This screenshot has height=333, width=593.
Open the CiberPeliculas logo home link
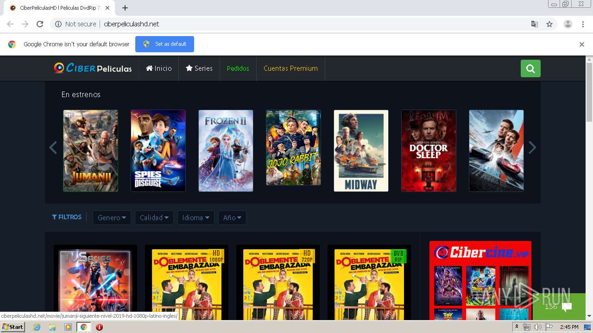(93, 68)
